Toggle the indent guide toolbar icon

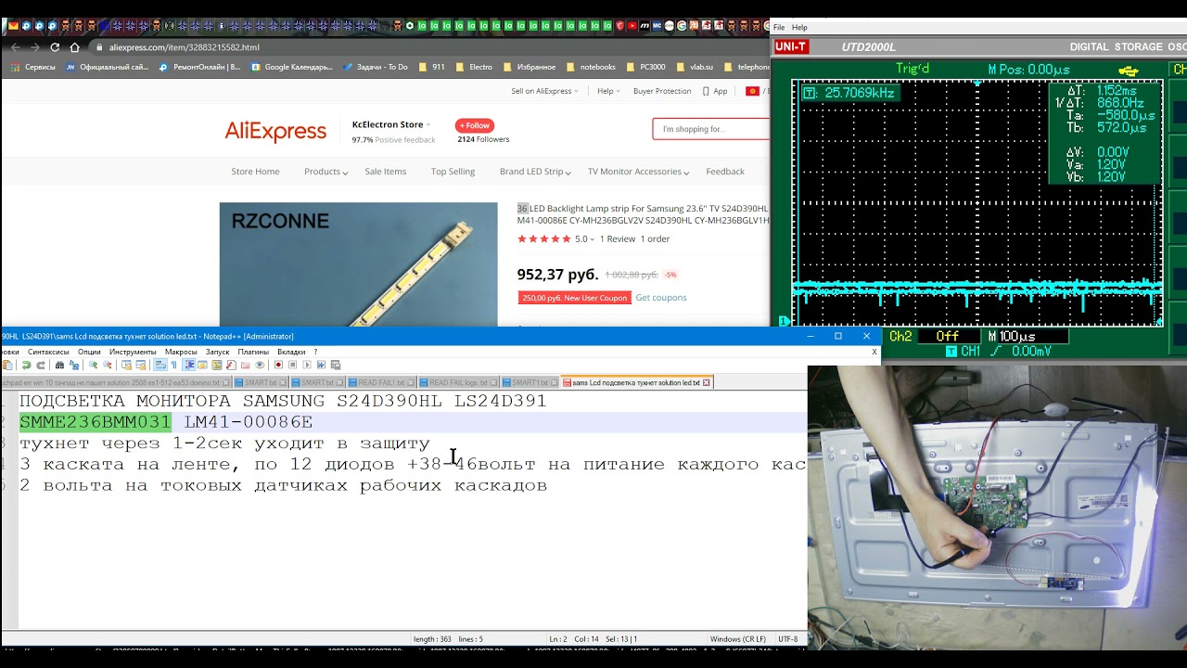[x=189, y=365]
